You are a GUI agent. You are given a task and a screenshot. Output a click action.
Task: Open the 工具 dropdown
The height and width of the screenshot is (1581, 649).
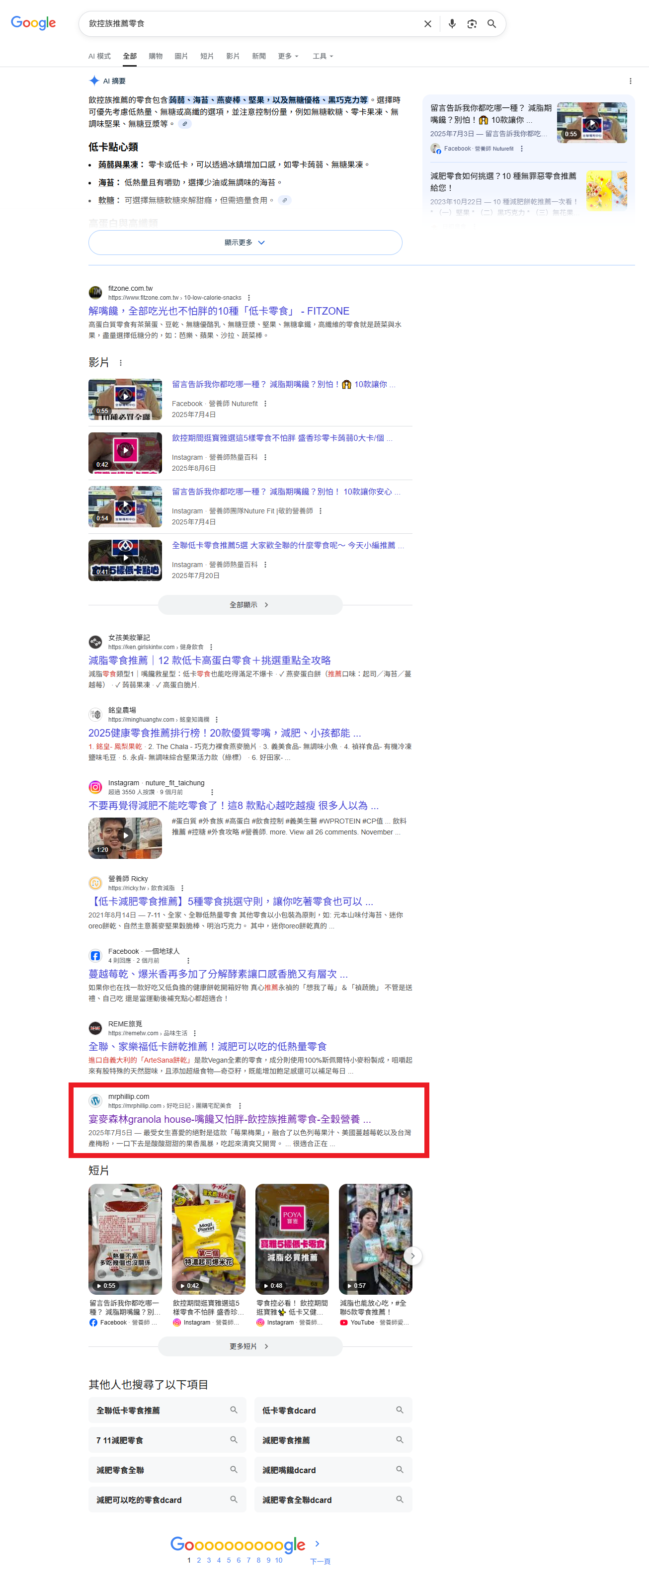tap(323, 56)
